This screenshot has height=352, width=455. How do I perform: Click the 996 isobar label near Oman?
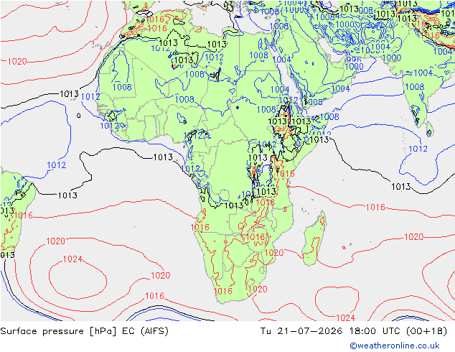pyautogui.click(x=354, y=60)
